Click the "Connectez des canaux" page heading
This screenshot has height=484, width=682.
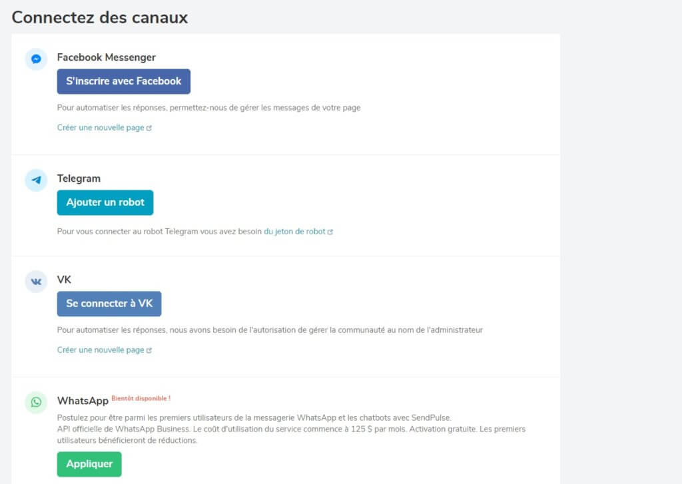point(100,17)
